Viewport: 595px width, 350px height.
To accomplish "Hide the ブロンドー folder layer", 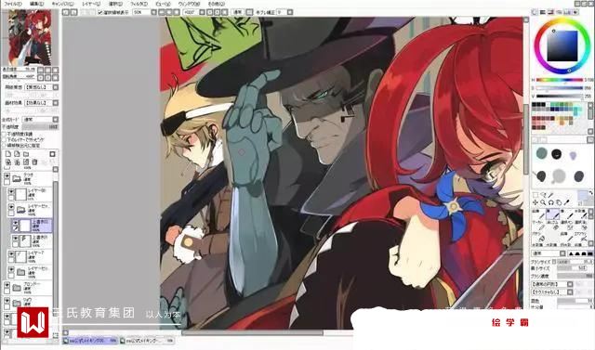I will [x=7, y=285].
